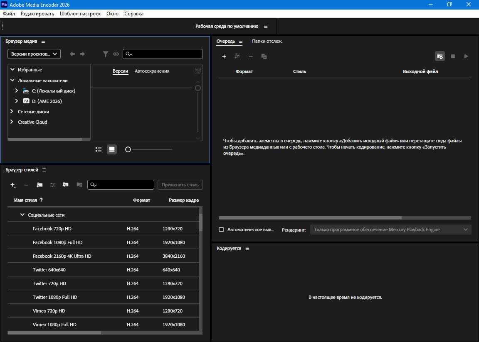Click the thumbnail size slider in media browser
Image resolution: width=479 pixels, height=342 pixels.
click(x=128, y=149)
